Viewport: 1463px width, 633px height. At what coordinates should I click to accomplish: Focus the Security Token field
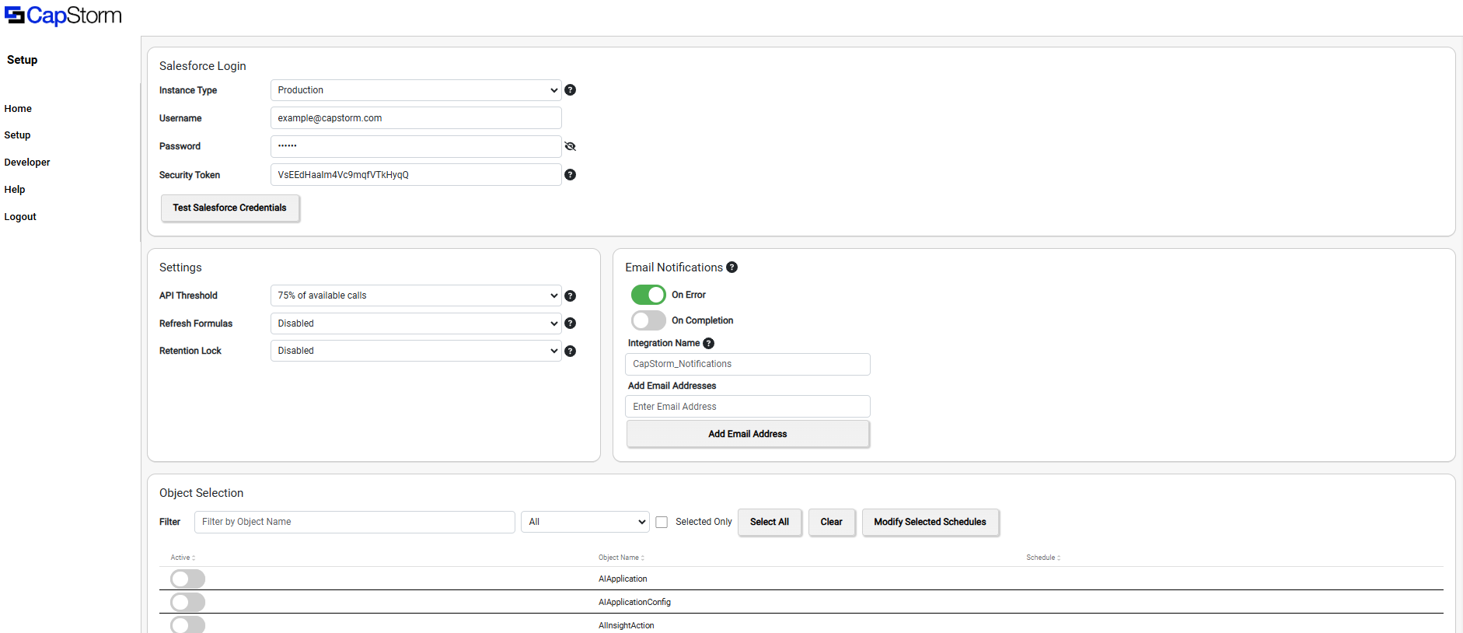(416, 175)
